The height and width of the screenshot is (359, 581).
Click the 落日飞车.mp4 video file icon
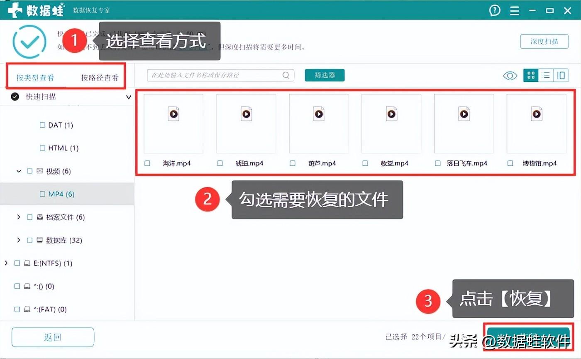464,113
